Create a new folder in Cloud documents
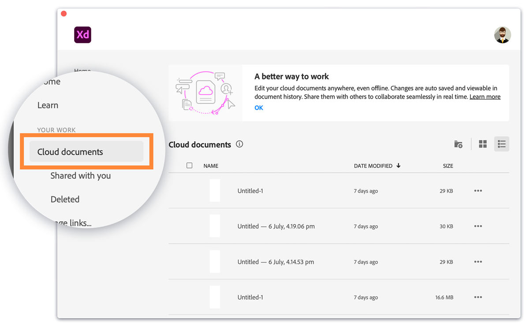 pyautogui.click(x=458, y=144)
